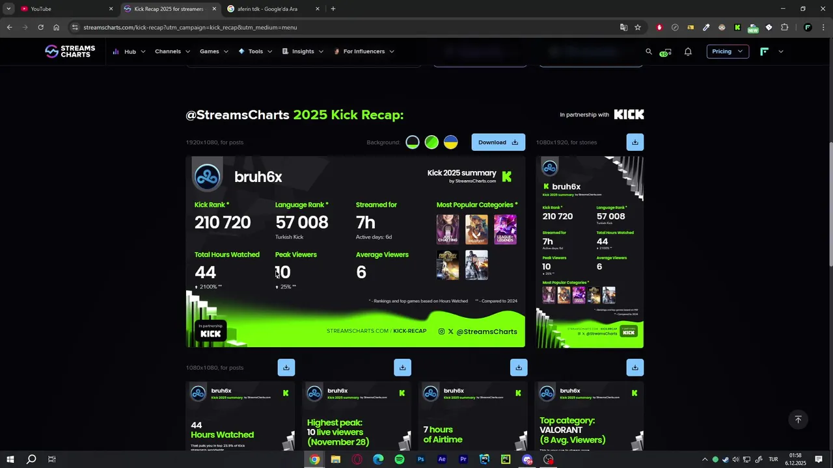Bookmark this page with the star icon

pyautogui.click(x=638, y=27)
